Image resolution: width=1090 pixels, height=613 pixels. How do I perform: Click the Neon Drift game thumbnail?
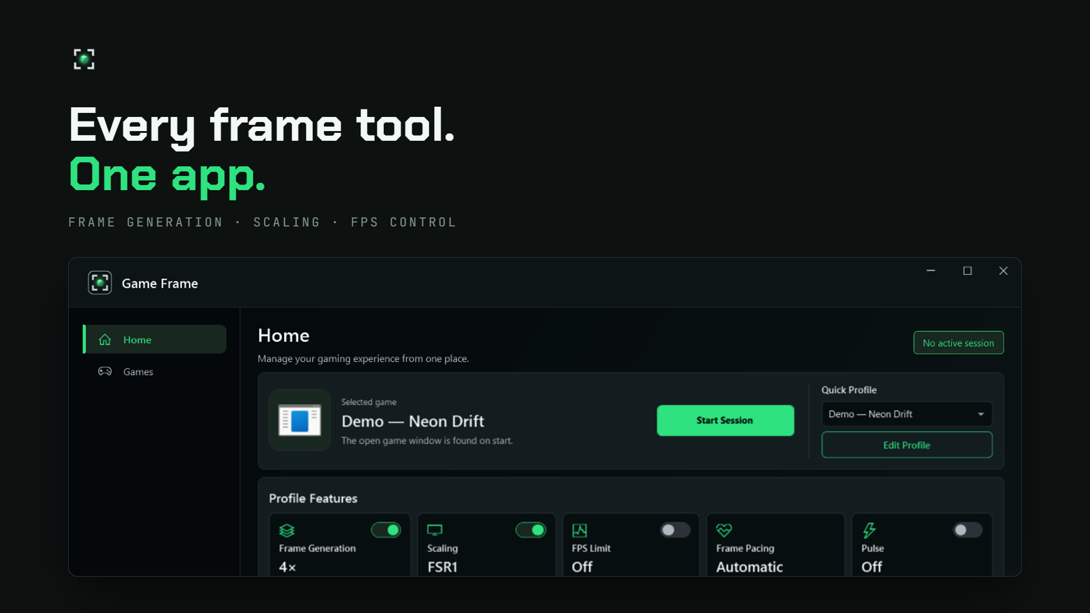coord(300,420)
